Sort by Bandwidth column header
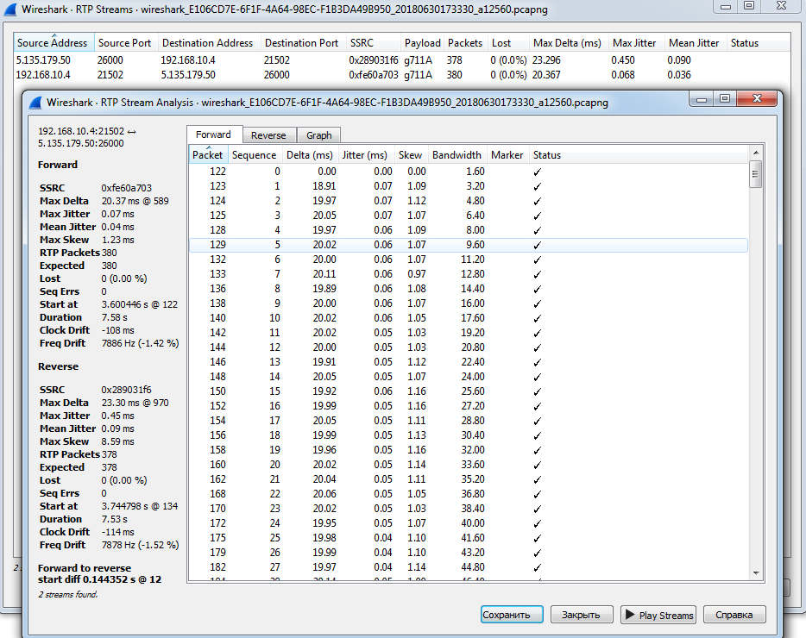Viewport: 806px width, 638px height. pyautogui.click(x=457, y=154)
